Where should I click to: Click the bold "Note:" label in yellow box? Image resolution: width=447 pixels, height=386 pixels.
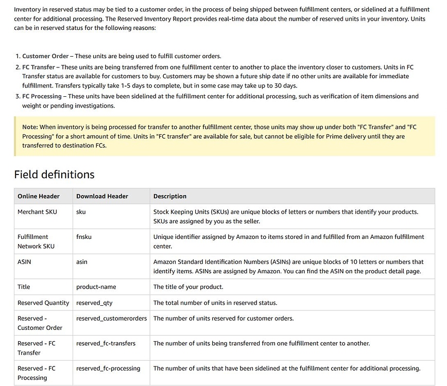[x=30, y=127]
